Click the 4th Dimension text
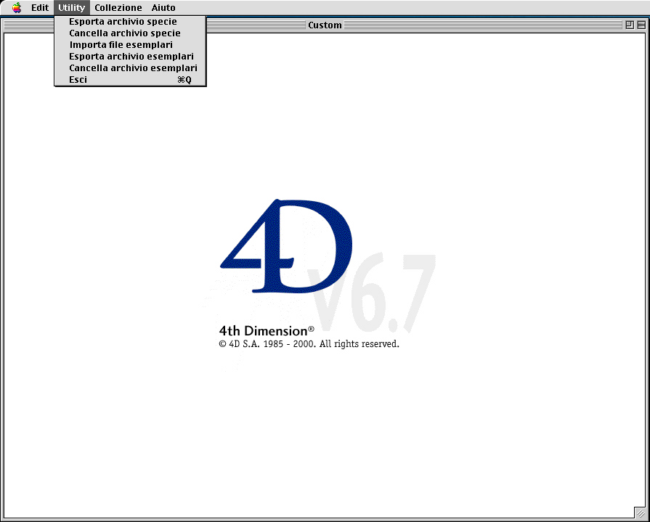Image resolution: width=650 pixels, height=522 pixels. click(266, 330)
